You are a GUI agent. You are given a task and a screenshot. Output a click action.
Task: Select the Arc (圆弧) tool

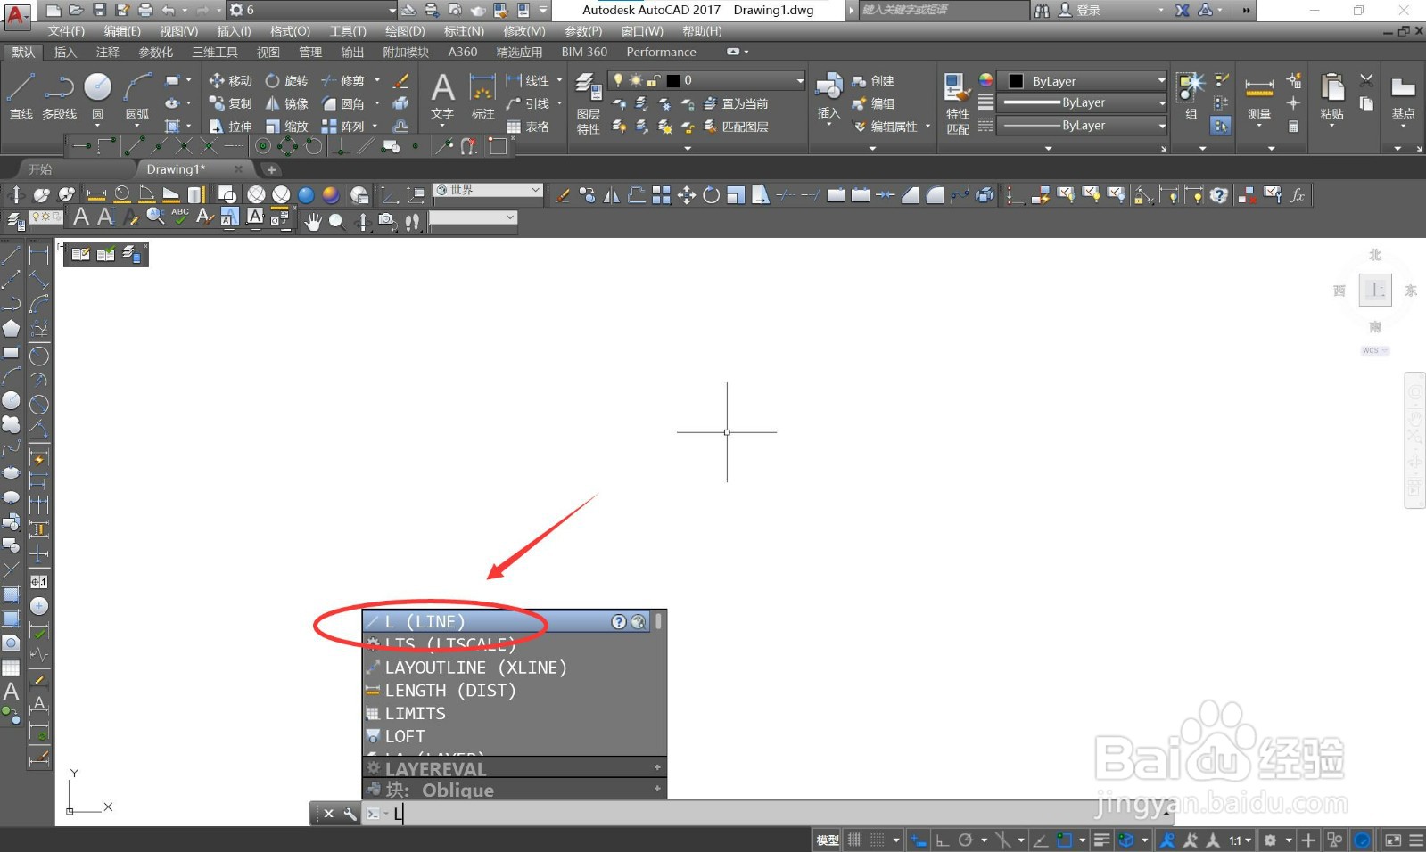coord(137,96)
